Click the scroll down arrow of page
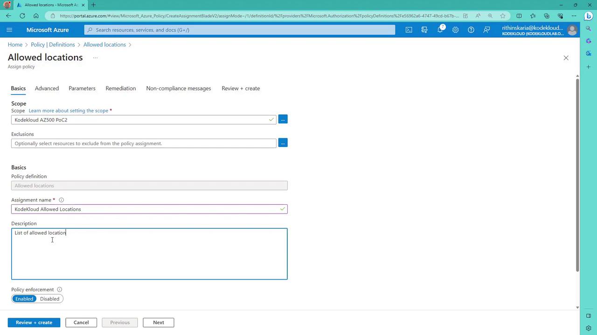The width and height of the screenshot is (597, 335). (577, 307)
